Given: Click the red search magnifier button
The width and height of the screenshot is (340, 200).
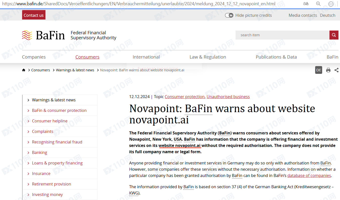Looking at the screenshot, I should 334,35.
